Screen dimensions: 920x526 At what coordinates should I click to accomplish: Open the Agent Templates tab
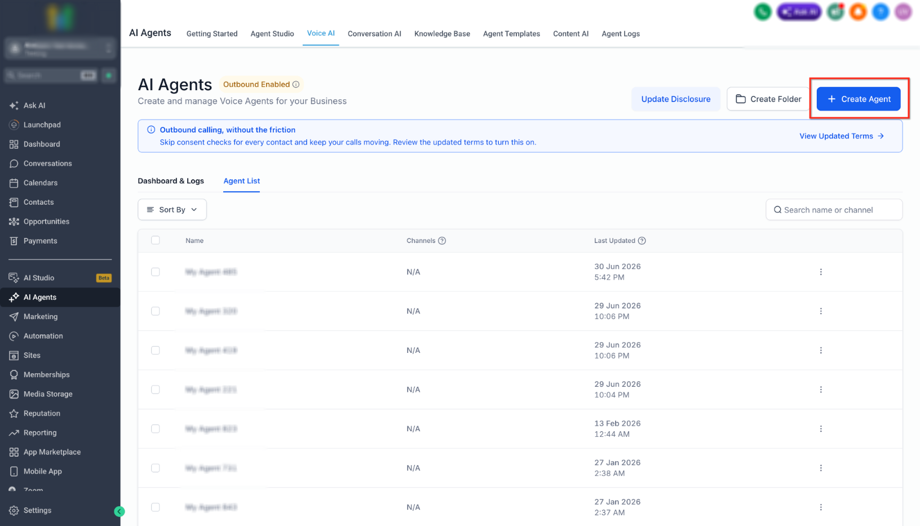coord(511,34)
